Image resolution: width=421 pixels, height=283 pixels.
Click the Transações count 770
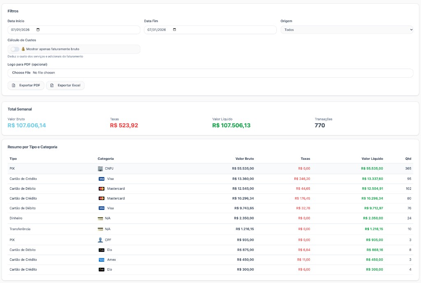(x=320, y=125)
